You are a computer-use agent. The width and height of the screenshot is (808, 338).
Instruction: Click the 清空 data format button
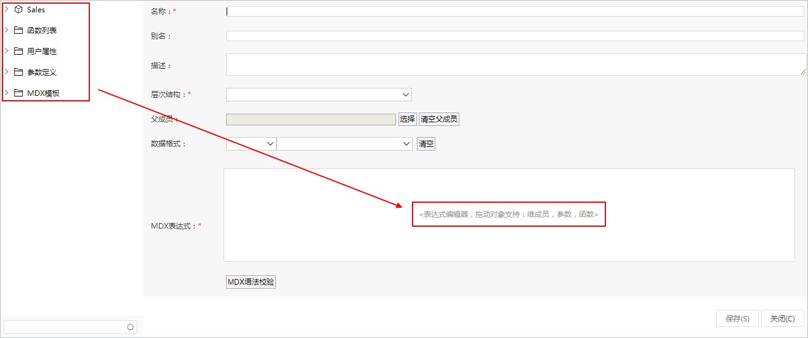[426, 144]
